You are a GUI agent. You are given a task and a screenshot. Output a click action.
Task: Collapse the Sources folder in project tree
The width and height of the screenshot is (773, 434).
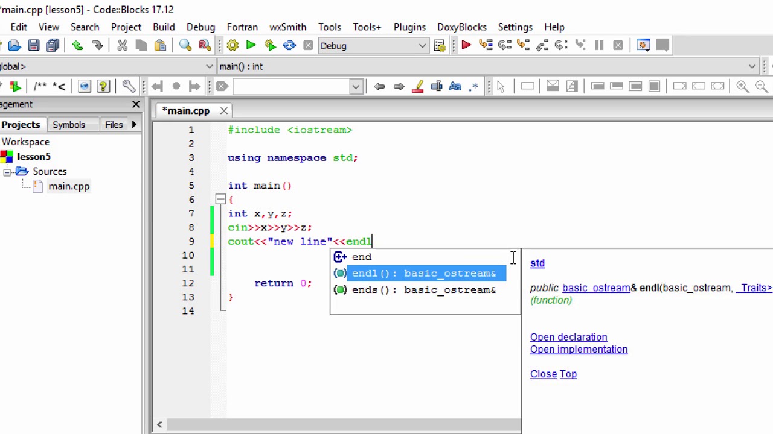pos(7,172)
